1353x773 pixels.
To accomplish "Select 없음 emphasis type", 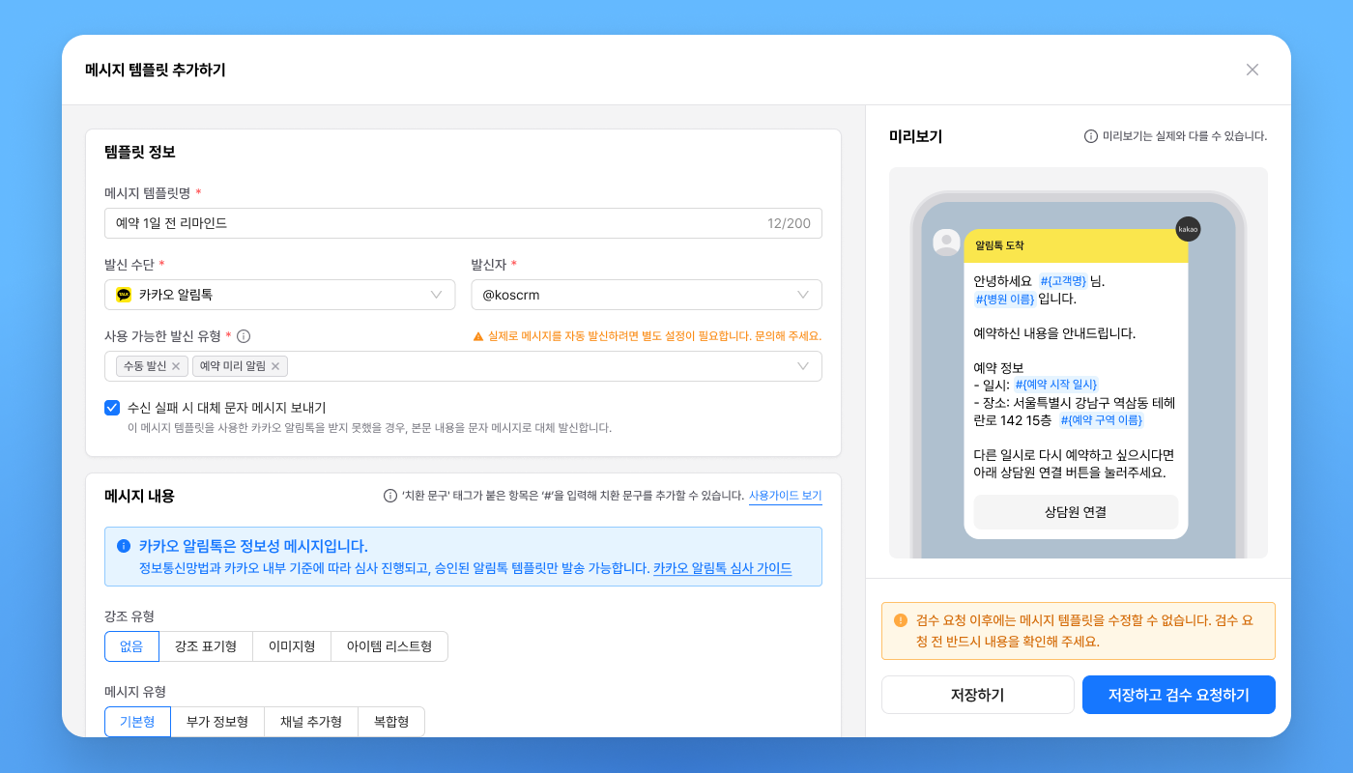I will 131,646.
